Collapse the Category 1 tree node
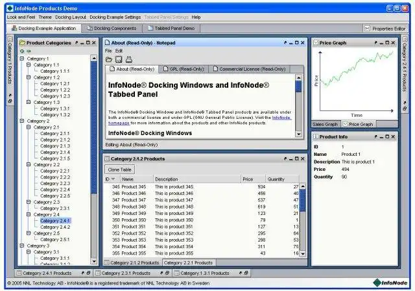This screenshot has width=415, height=291. (x=22, y=58)
